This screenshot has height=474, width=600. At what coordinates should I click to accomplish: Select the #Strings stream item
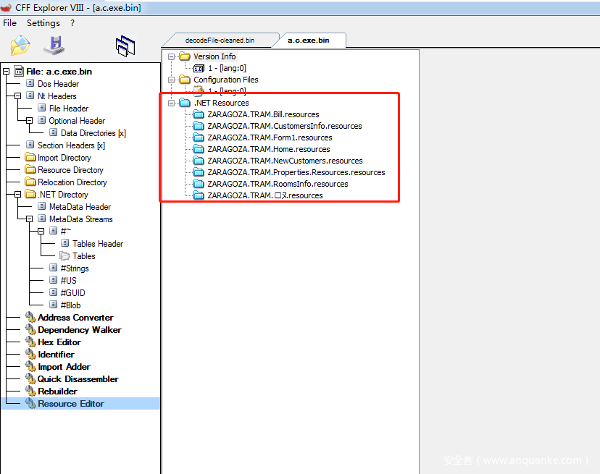[75, 268]
